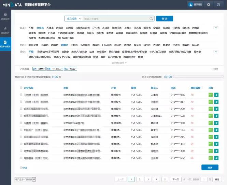Select 天津市 in the province filter
This screenshot has width=227, height=185.
point(50,28)
